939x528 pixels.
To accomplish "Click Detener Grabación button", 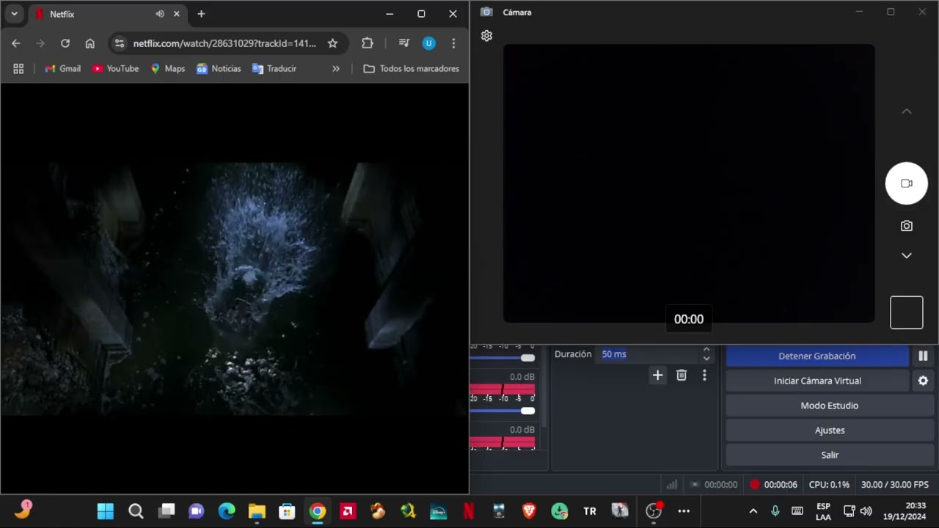I will (x=817, y=356).
